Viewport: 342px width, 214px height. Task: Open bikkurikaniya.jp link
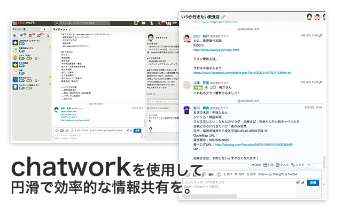pos(216,50)
